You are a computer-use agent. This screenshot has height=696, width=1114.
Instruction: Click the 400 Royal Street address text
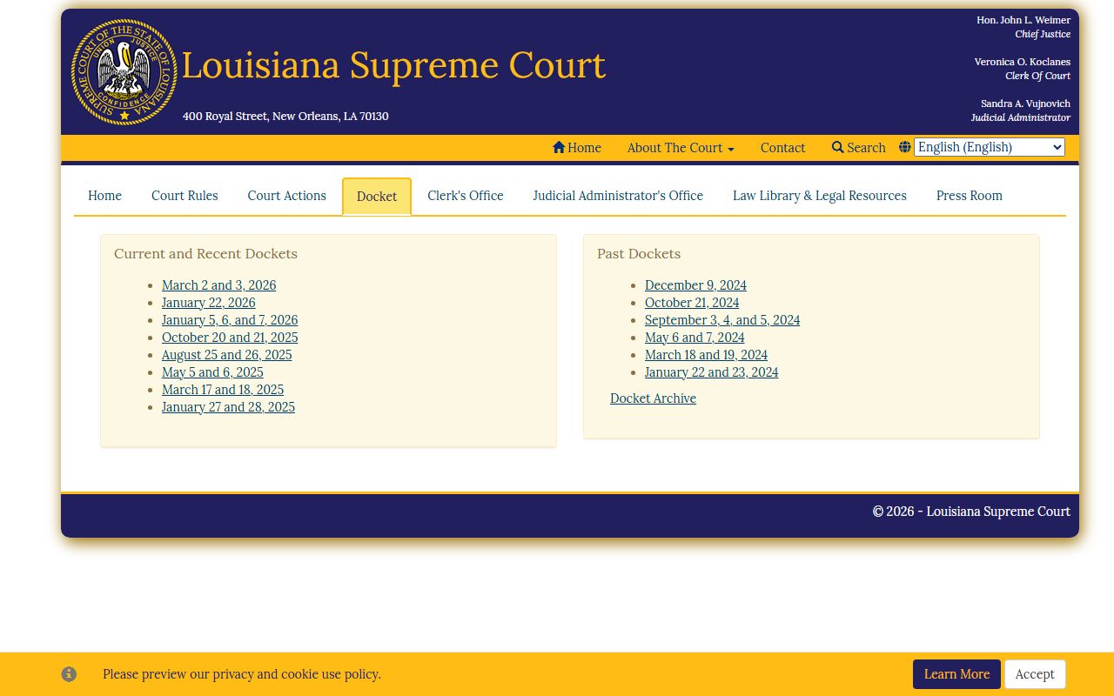coord(285,116)
